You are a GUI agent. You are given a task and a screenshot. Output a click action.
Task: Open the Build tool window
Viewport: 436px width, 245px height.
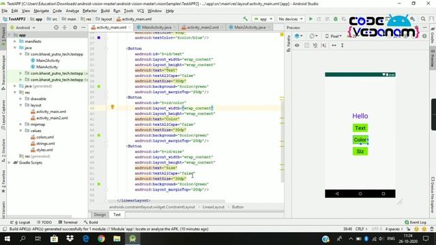coord(91,223)
